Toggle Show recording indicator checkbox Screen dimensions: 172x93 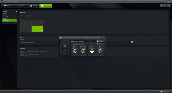(20, 16)
